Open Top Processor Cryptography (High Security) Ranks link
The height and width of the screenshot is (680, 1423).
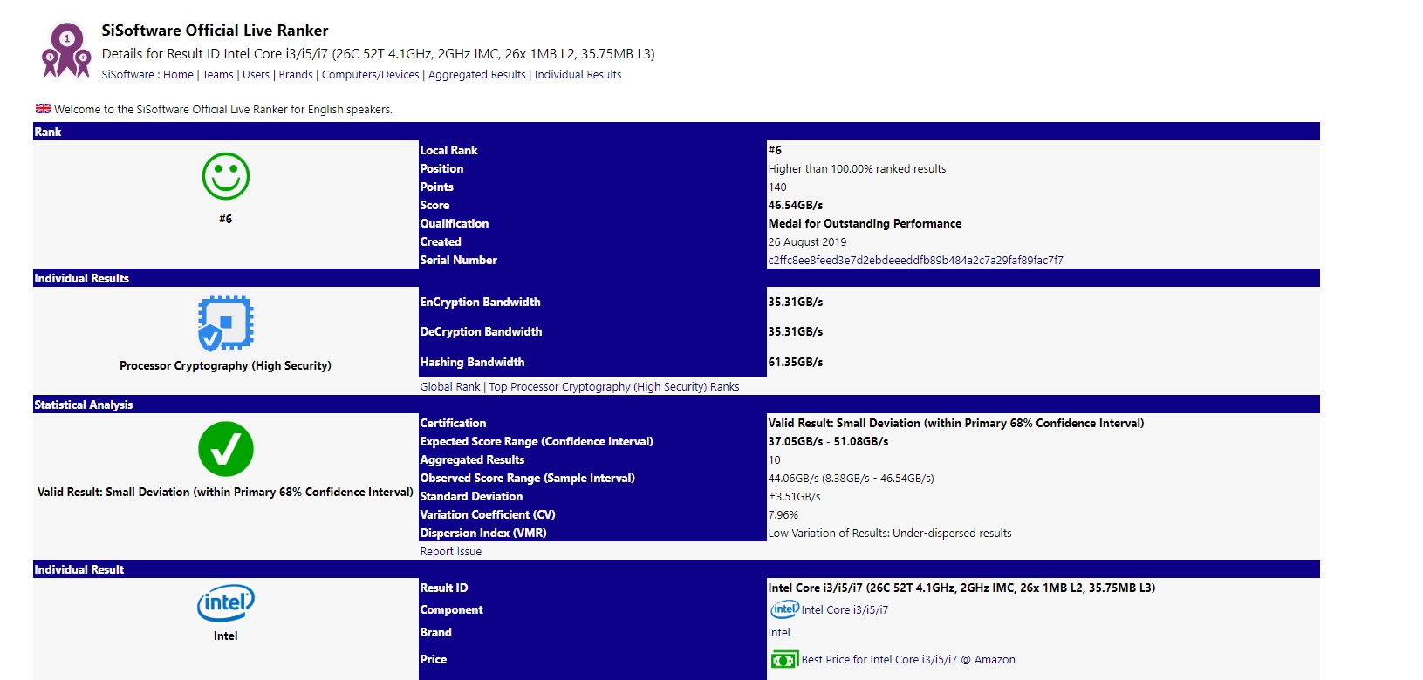point(614,387)
